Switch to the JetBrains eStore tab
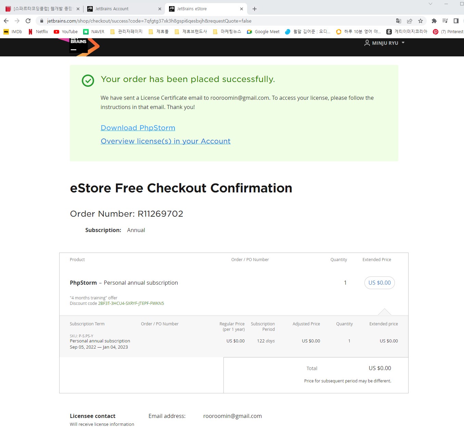Image resolution: width=464 pixels, height=433 pixels. (x=205, y=9)
